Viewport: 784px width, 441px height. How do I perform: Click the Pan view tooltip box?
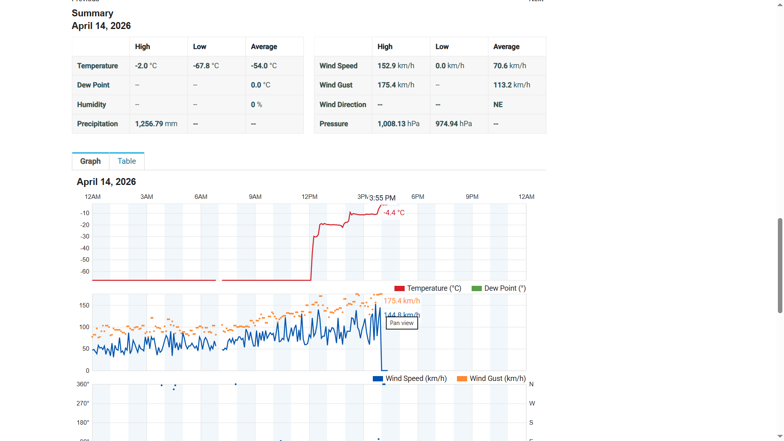click(x=402, y=323)
